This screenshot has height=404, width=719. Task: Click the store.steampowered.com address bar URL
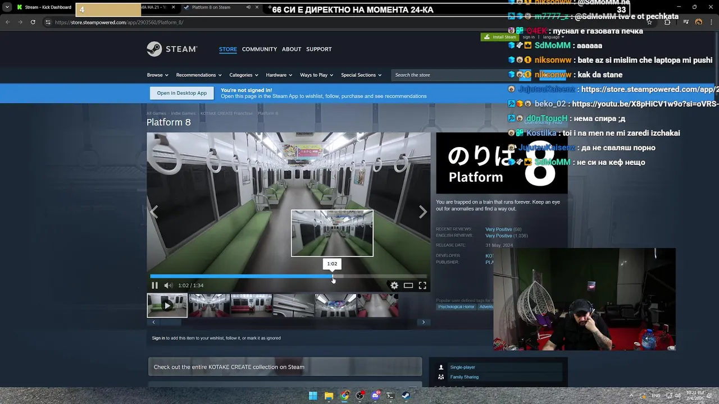[119, 22]
